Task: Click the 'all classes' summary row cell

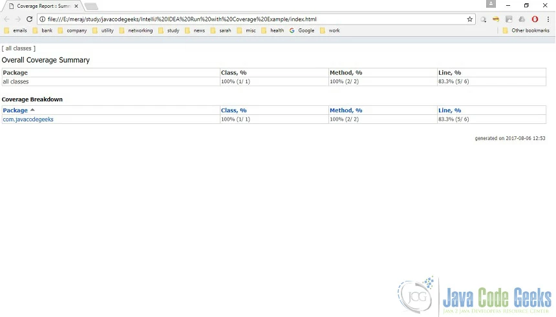Action: (x=111, y=81)
